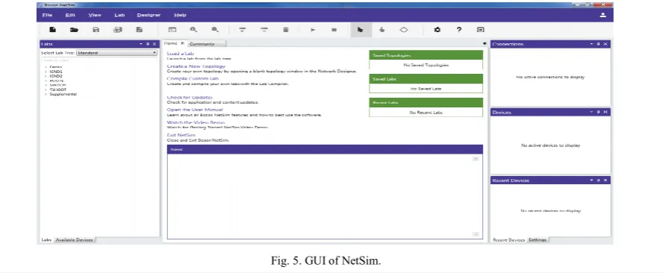This screenshot has height=273, width=665.
Task: Pin the Connections panel
Action: tap(599, 44)
